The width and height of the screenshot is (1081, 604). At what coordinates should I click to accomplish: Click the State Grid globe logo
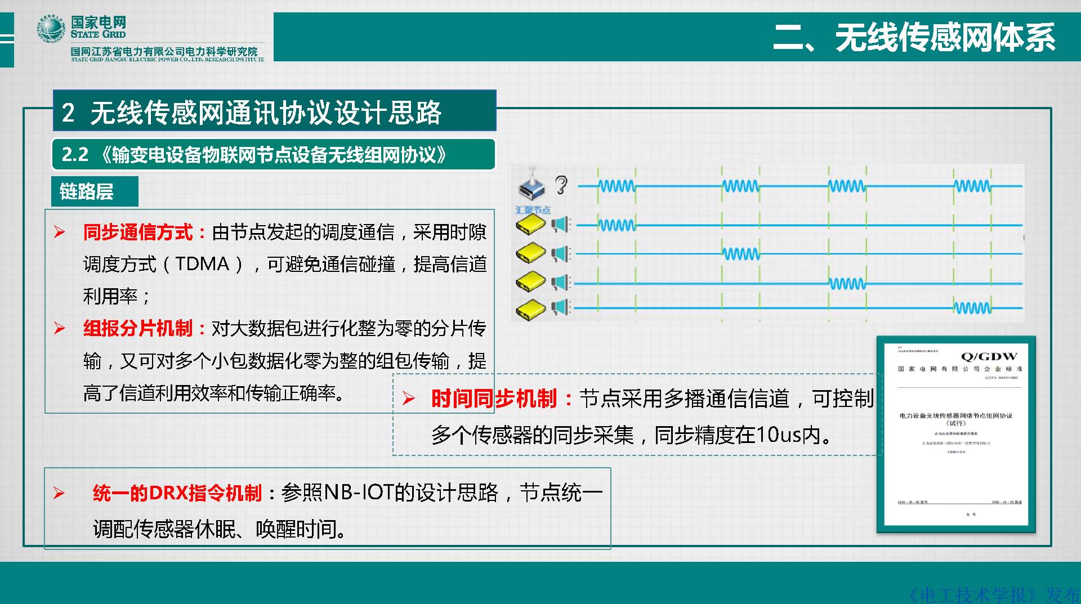[x=52, y=29]
